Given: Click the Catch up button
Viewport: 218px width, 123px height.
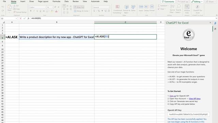Looking at the screenshot, I should click(183, 2).
